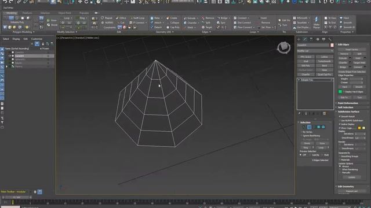Click the object name field in the Modify panel
371x208 pixels.
[x=313, y=45]
